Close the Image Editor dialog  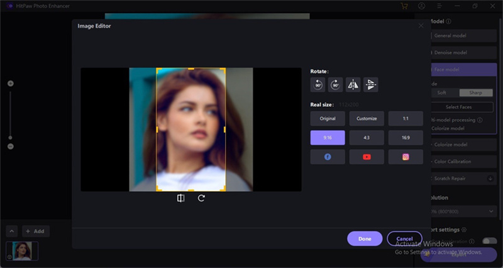(421, 26)
